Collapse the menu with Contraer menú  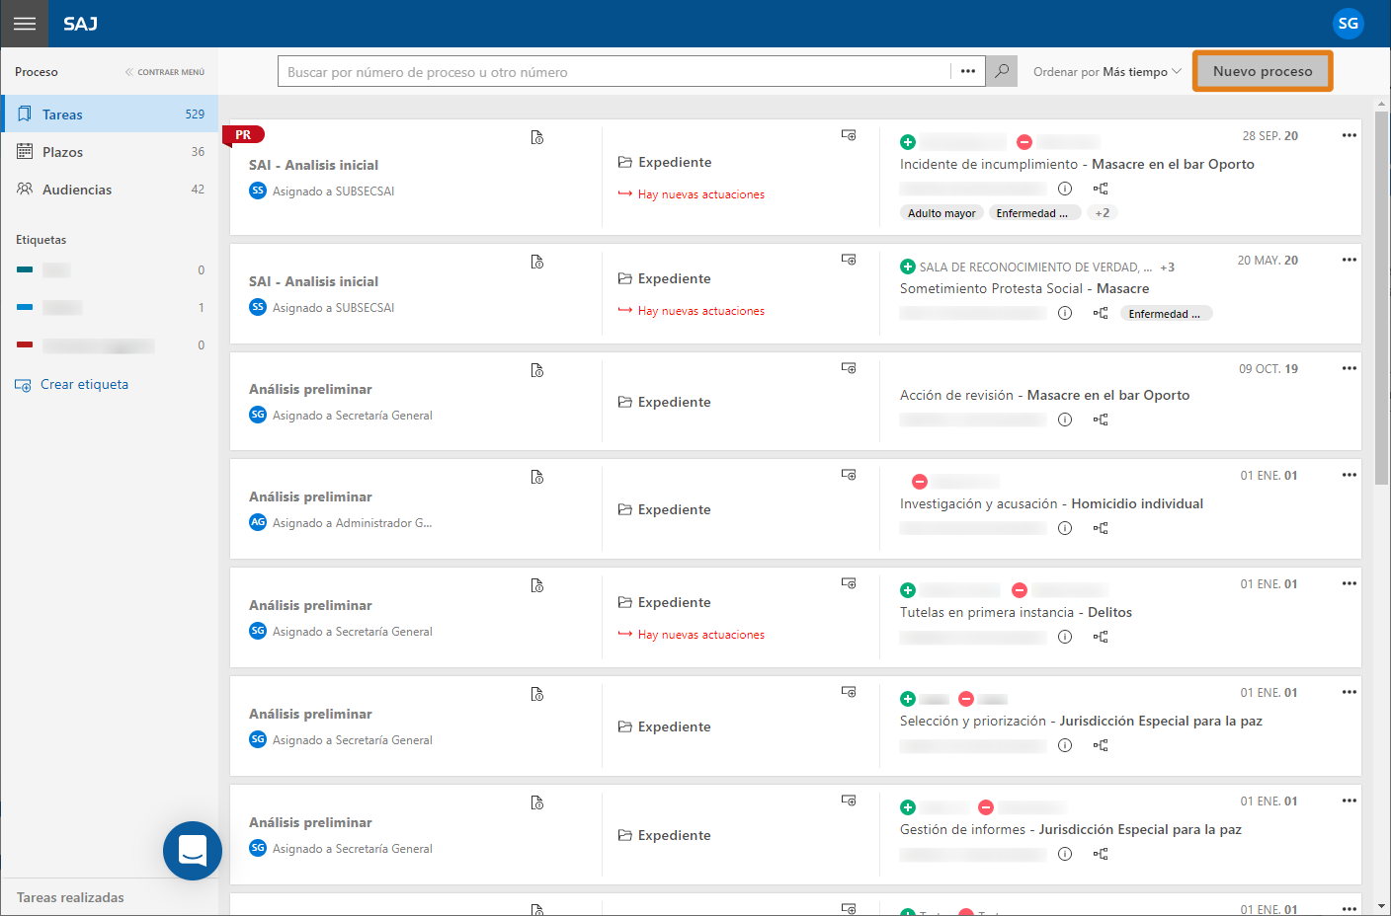pos(165,72)
